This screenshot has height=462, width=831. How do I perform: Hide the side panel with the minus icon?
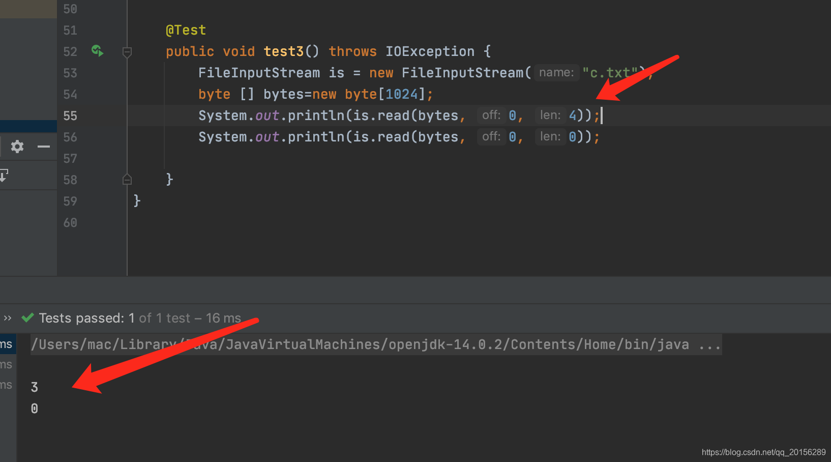pos(44,147)
